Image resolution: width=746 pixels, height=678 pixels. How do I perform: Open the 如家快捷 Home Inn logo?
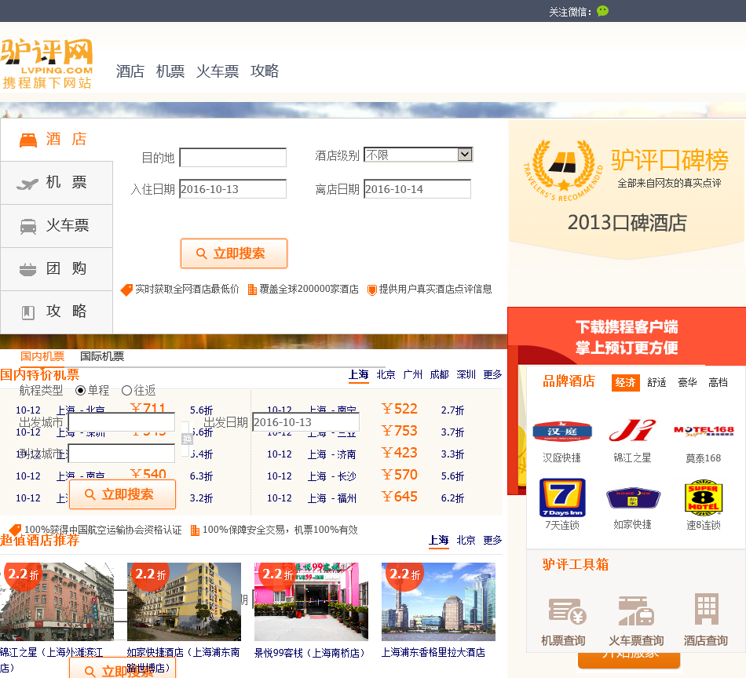coord(633,498)
